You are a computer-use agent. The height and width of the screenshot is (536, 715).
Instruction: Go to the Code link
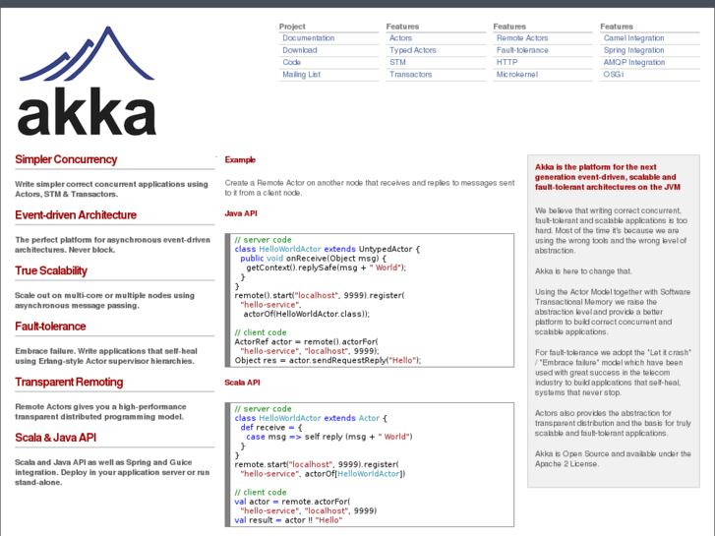pos(291,63)
